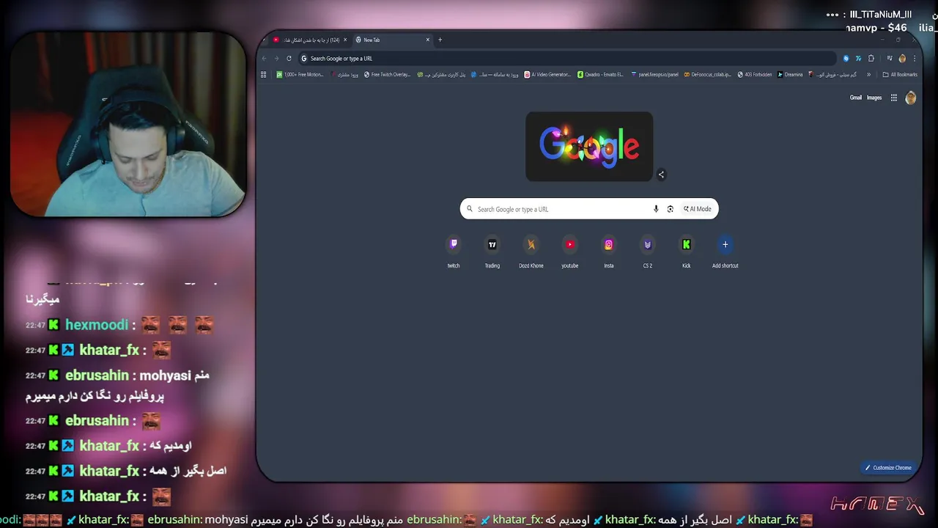Open the twitch shortcut

[454, 251]
